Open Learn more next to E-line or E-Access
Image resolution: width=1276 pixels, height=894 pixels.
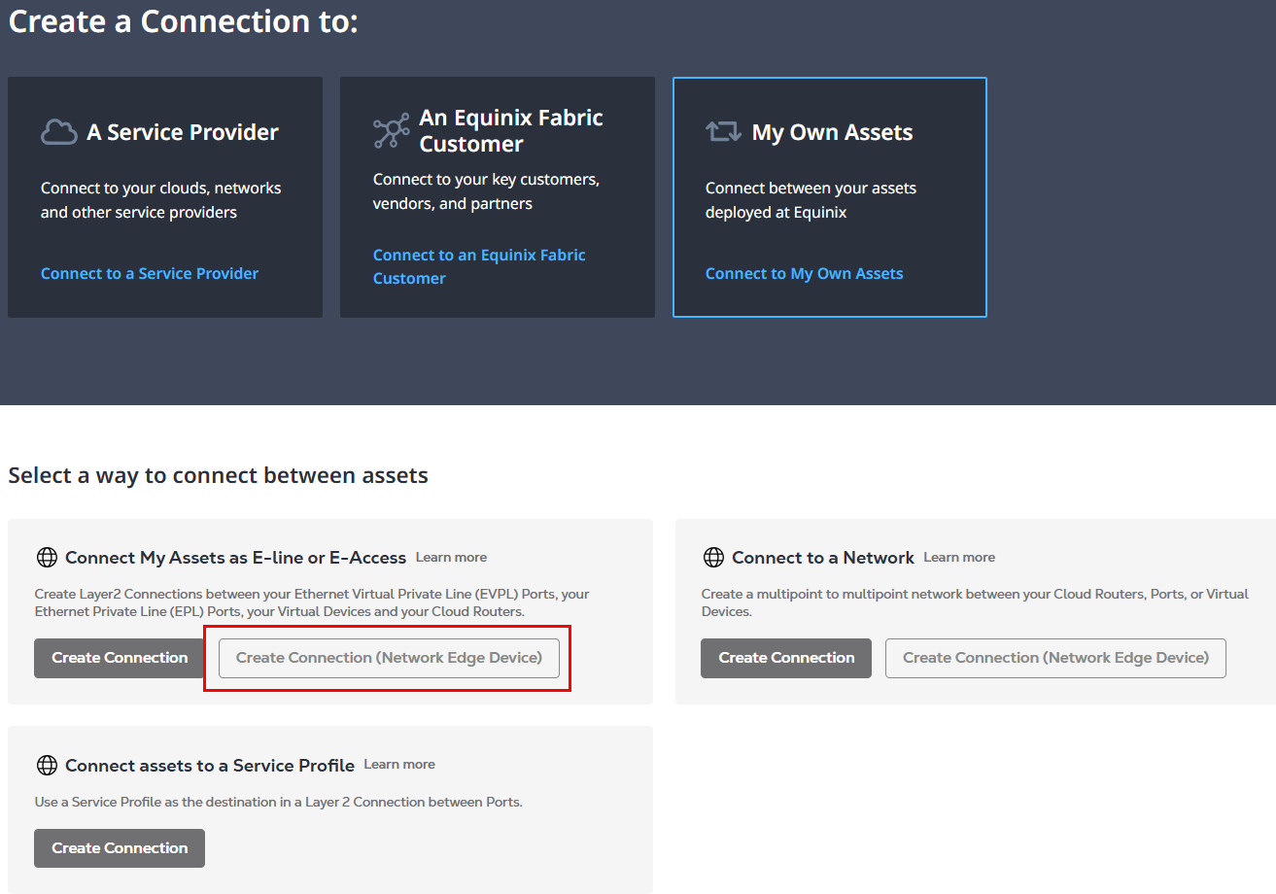[x=452, y=558]
